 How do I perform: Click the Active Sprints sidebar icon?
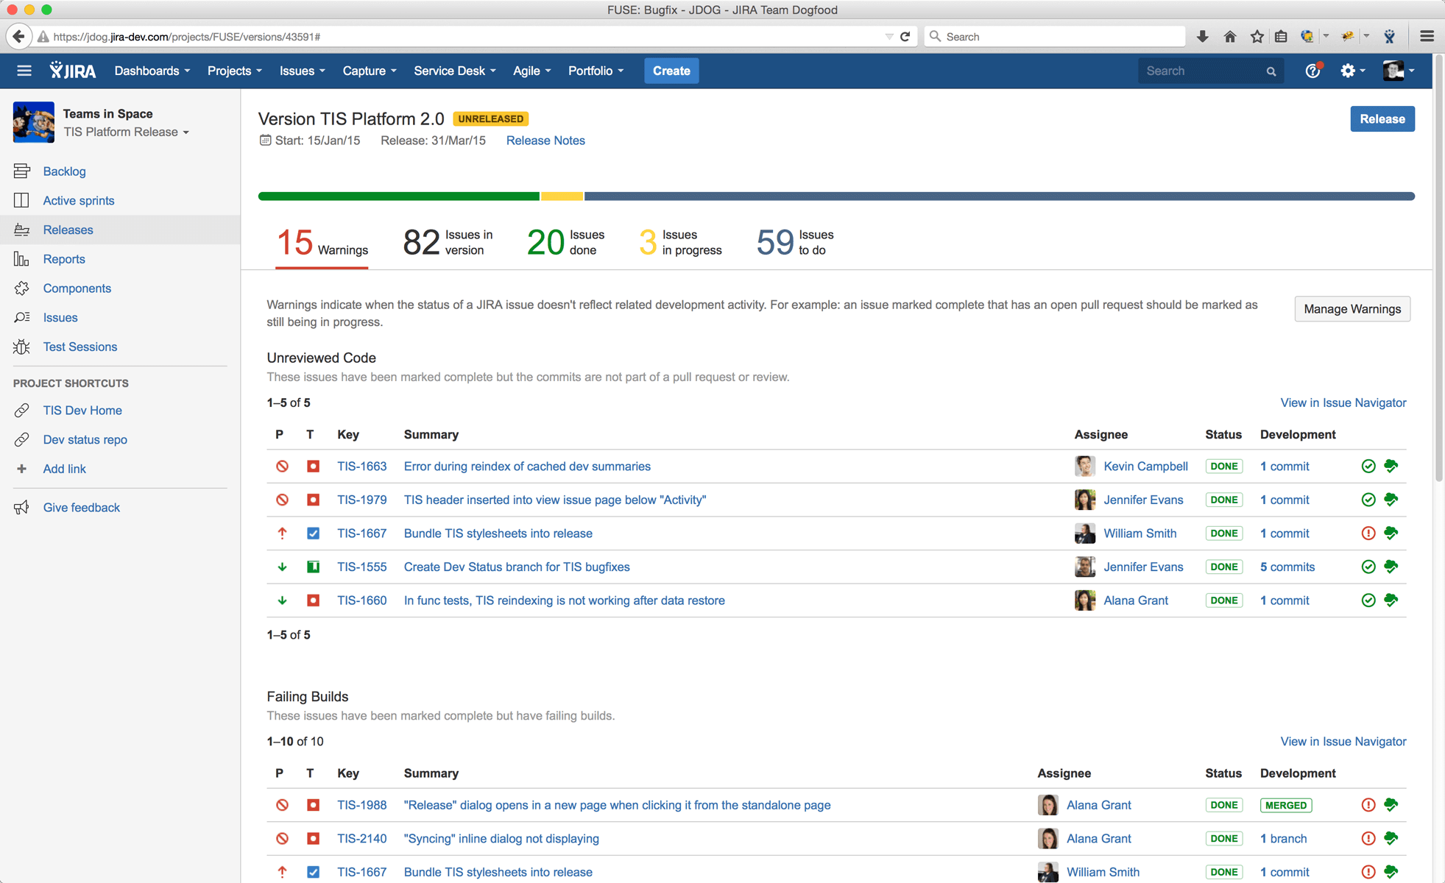click(x=21, y=200)
